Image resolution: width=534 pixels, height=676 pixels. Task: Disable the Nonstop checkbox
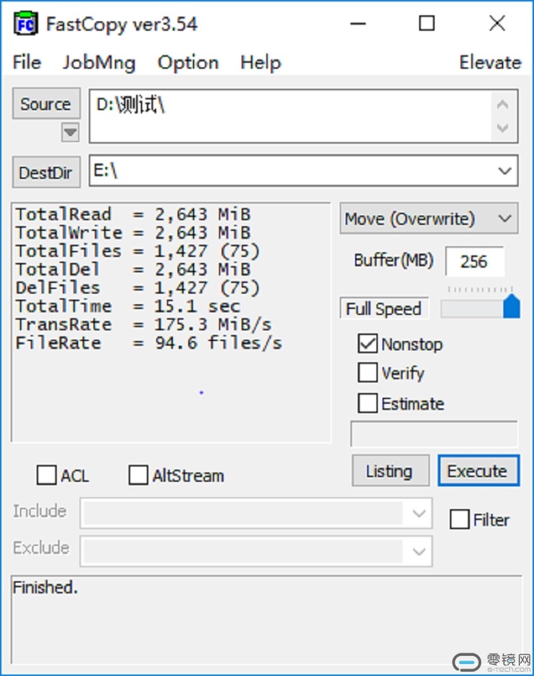click(x=368, y=344)
